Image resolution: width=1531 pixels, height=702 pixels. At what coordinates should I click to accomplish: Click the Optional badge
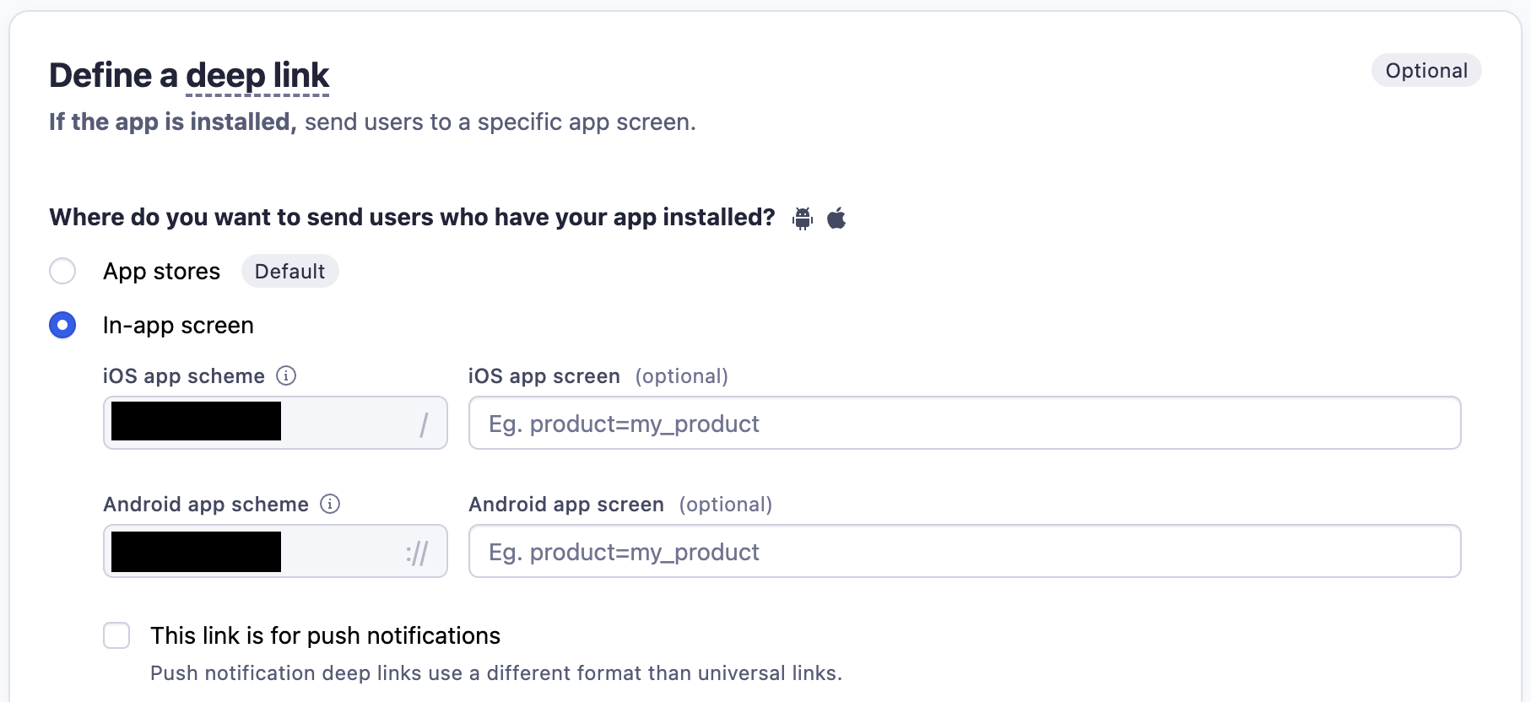1426,71
